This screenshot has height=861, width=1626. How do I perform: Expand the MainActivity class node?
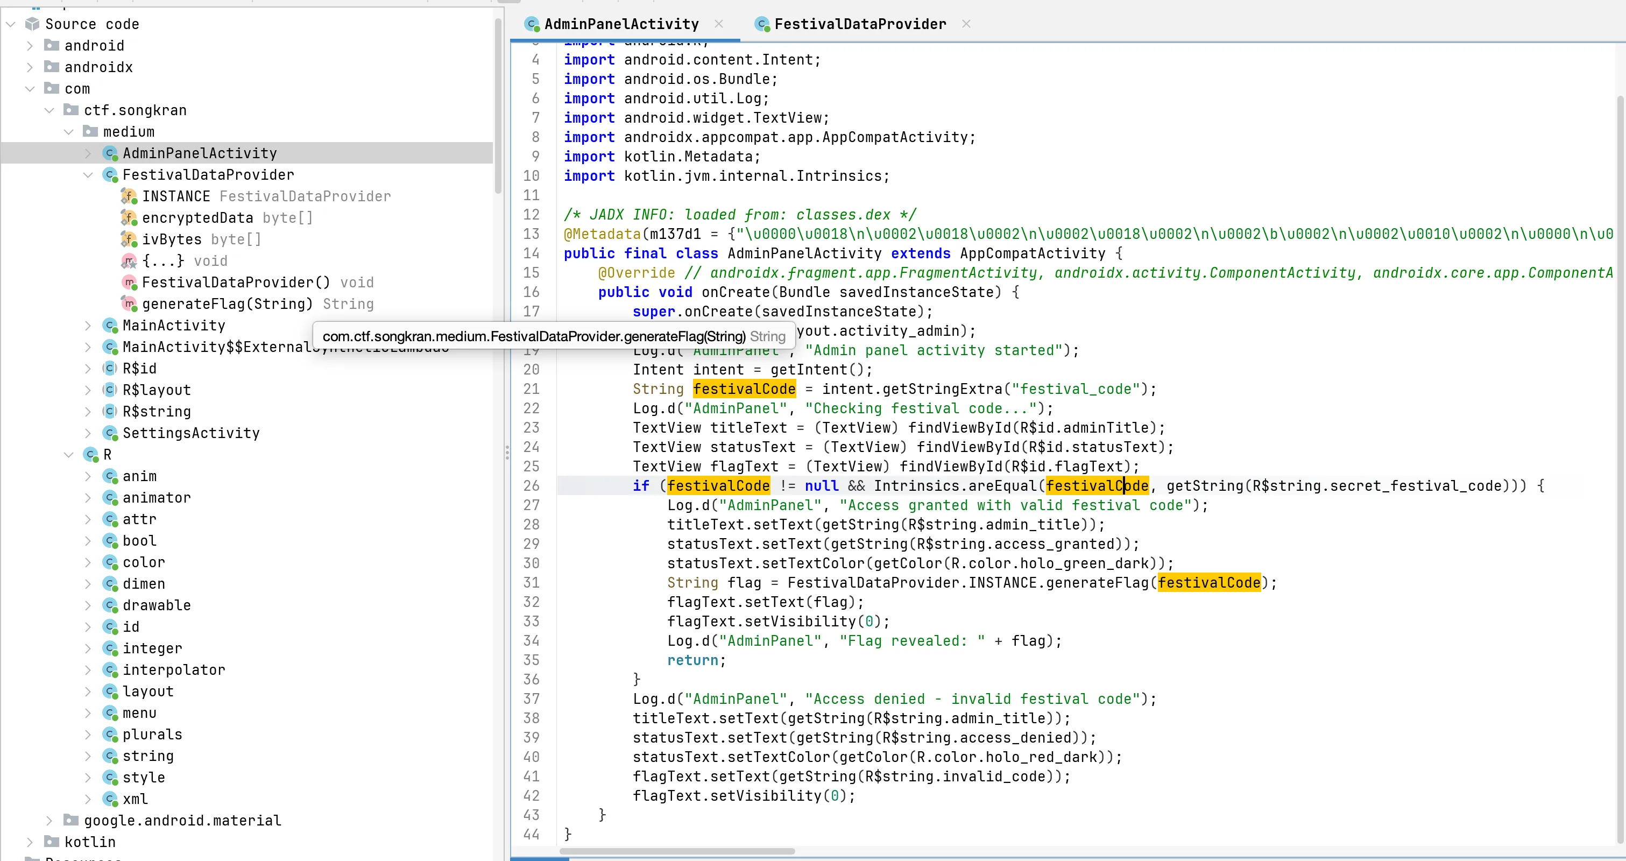click(88, 326)
